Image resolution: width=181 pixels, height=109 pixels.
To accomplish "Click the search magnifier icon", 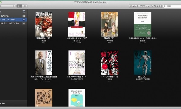I will coord(165,6).
